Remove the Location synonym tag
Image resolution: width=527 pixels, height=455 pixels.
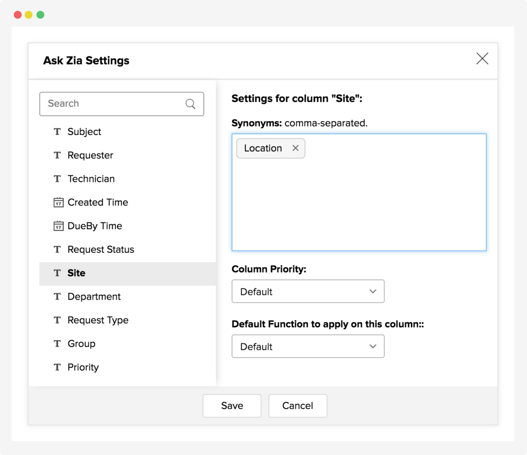pyautogui.click(x=296, y=148)
